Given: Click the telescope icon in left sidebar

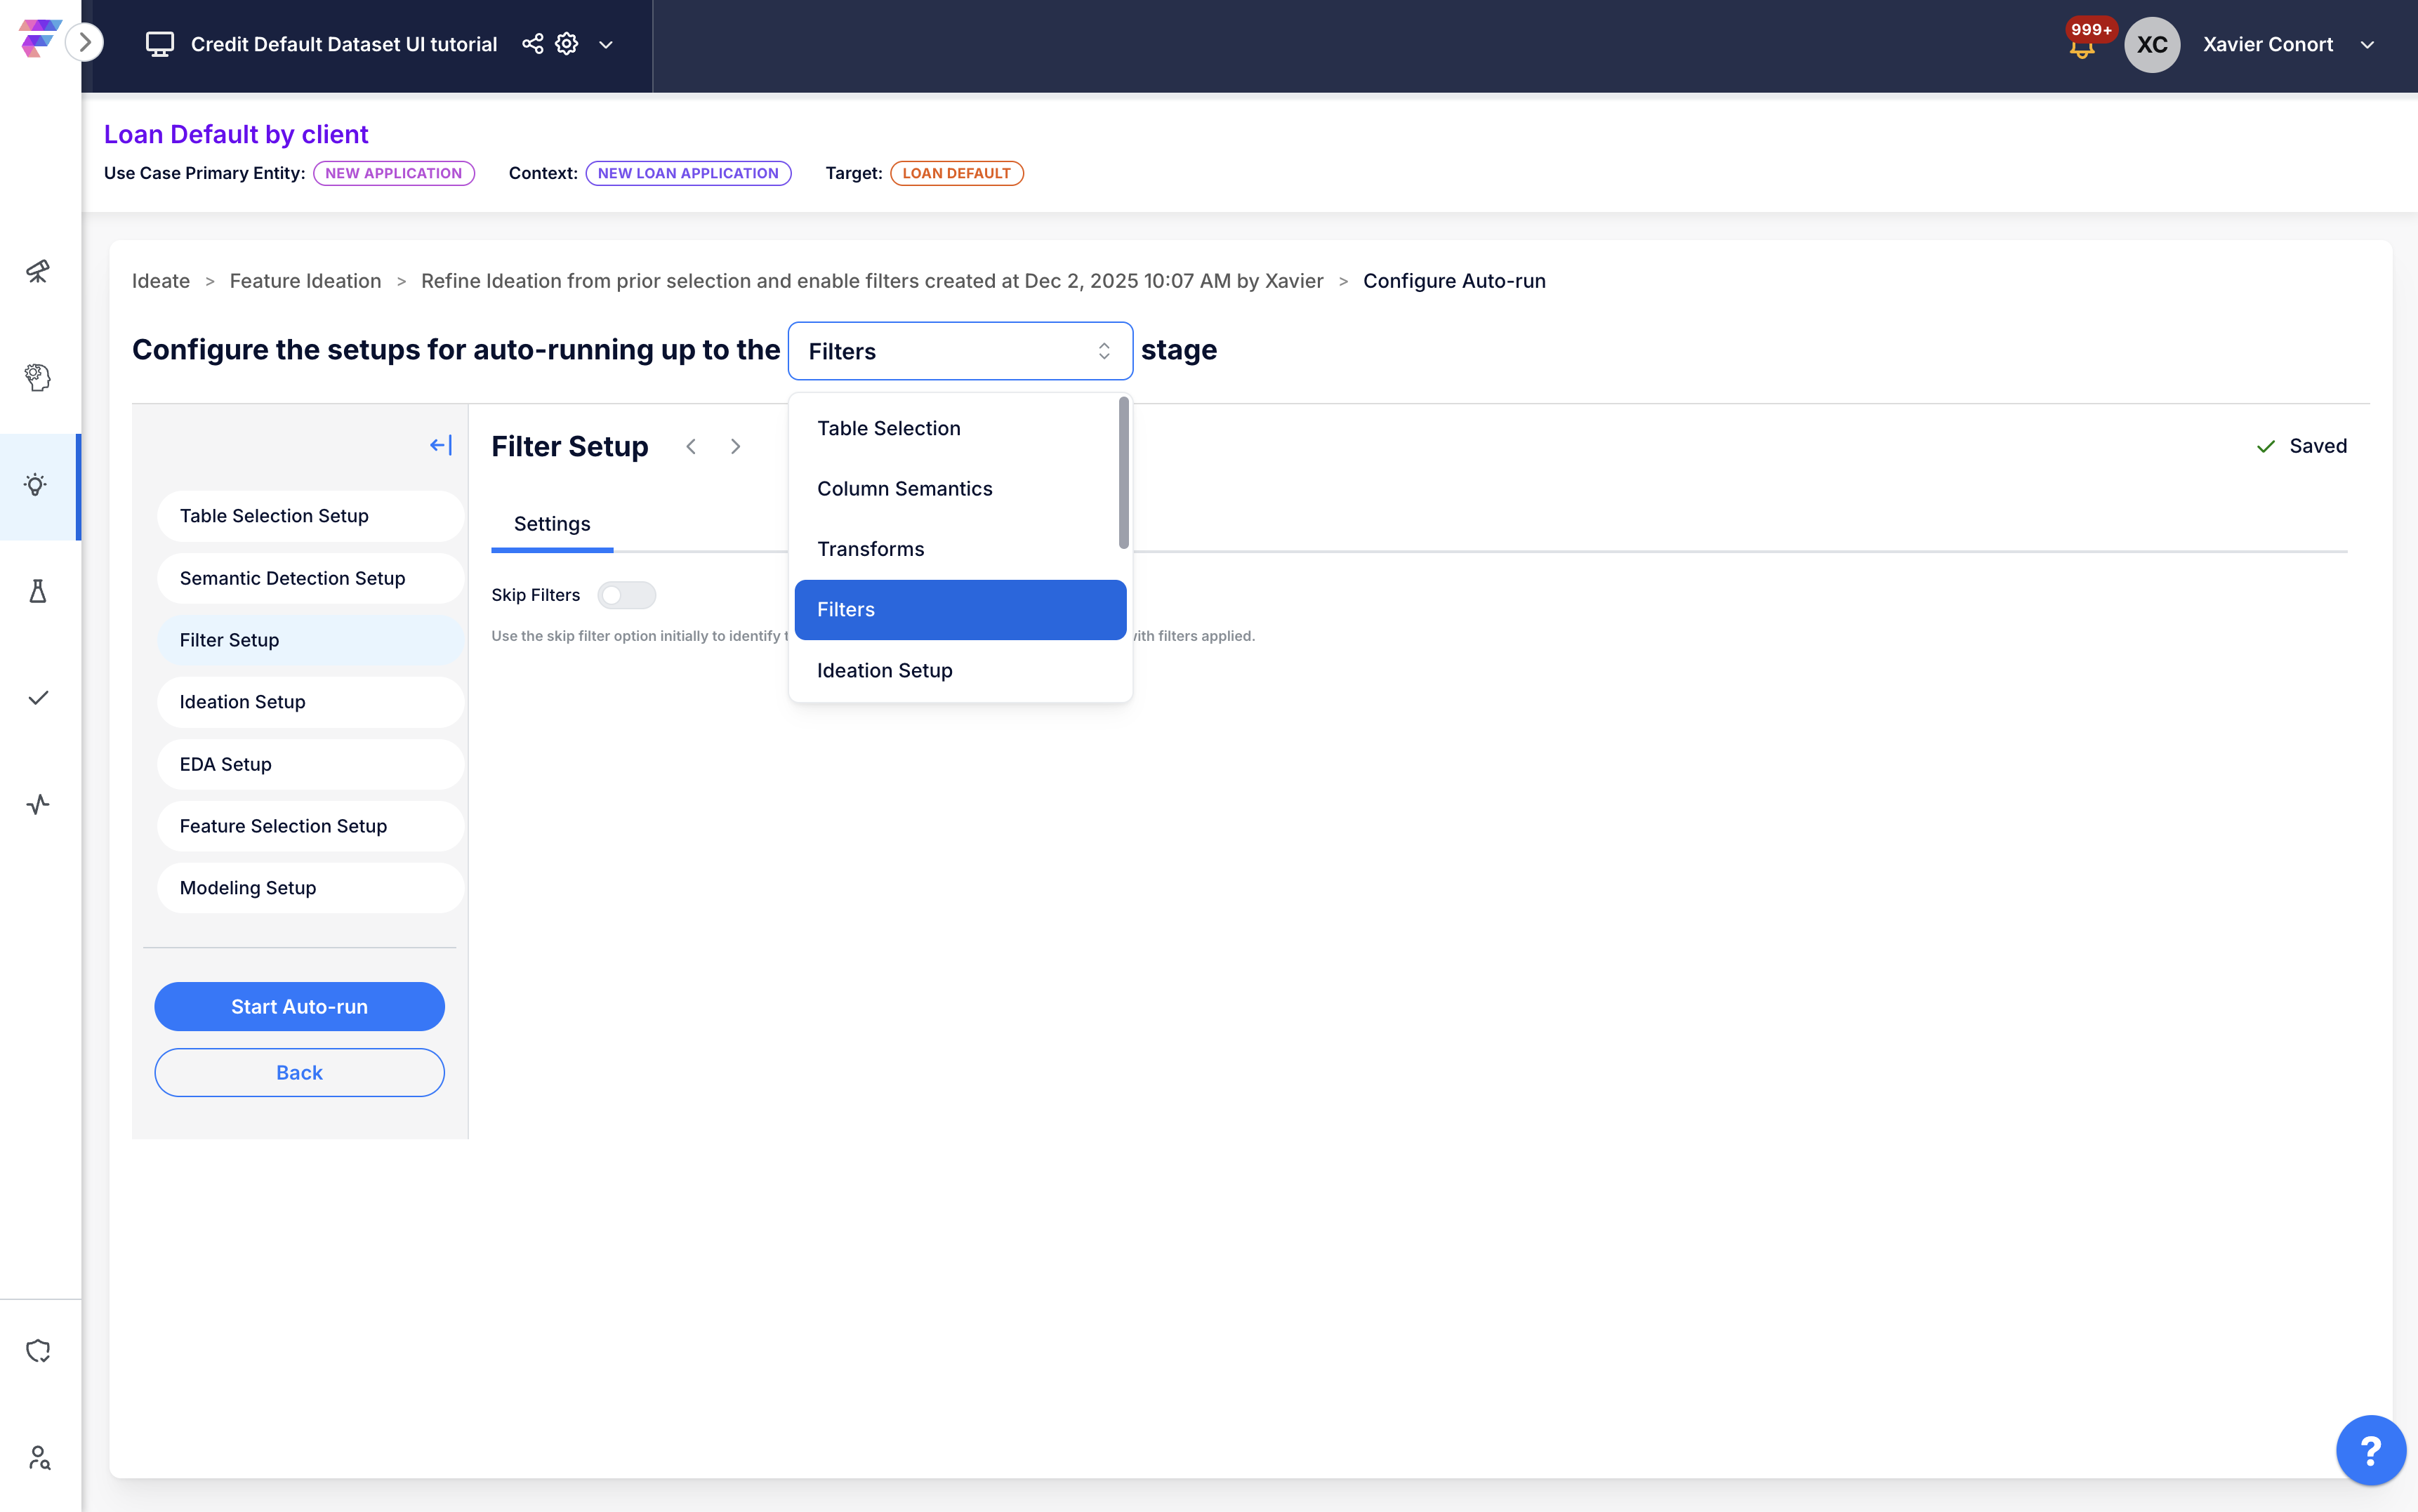Looking at the screenshot, I should coord(38,271).
